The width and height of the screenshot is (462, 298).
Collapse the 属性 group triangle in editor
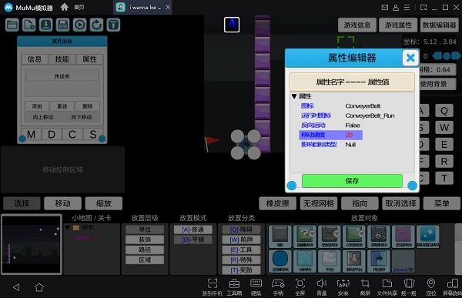click(294, 96)
